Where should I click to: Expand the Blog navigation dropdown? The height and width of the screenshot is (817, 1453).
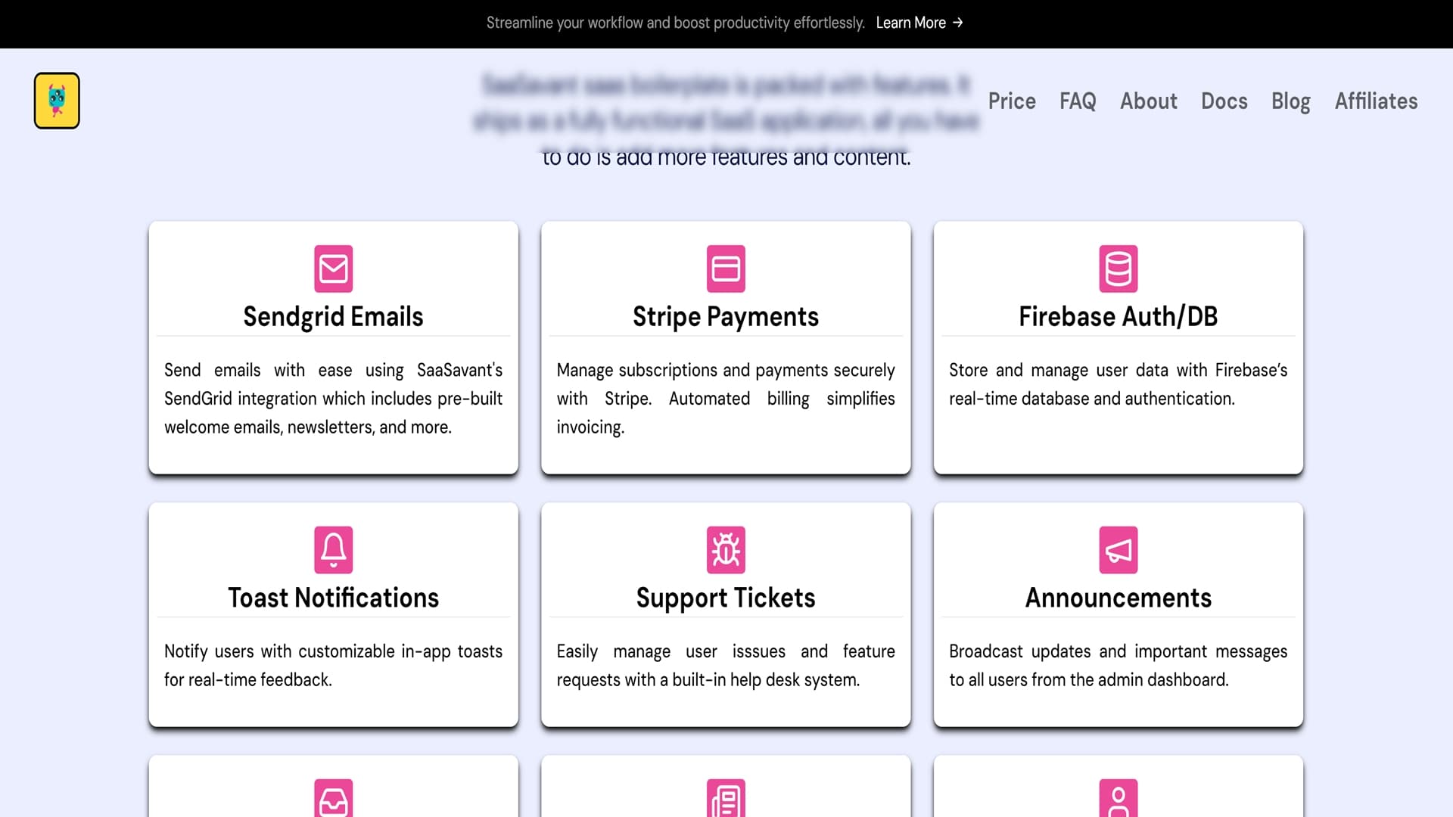coord(1291,101)
